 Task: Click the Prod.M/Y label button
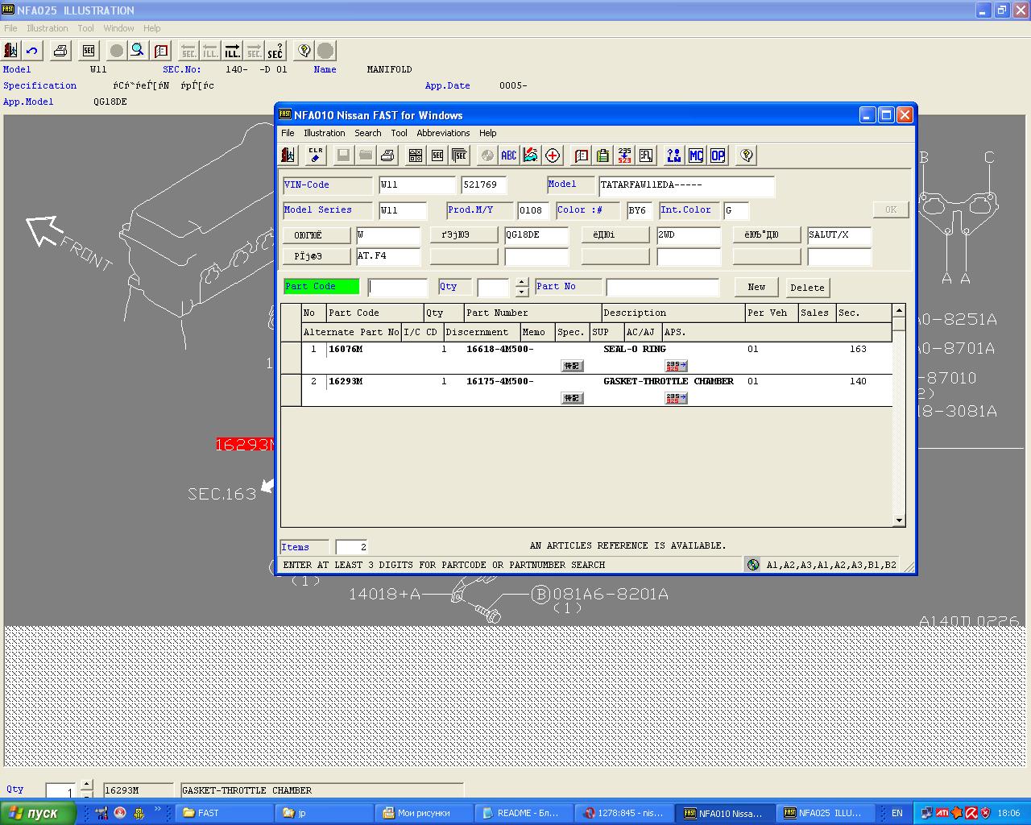click(480, 210)
